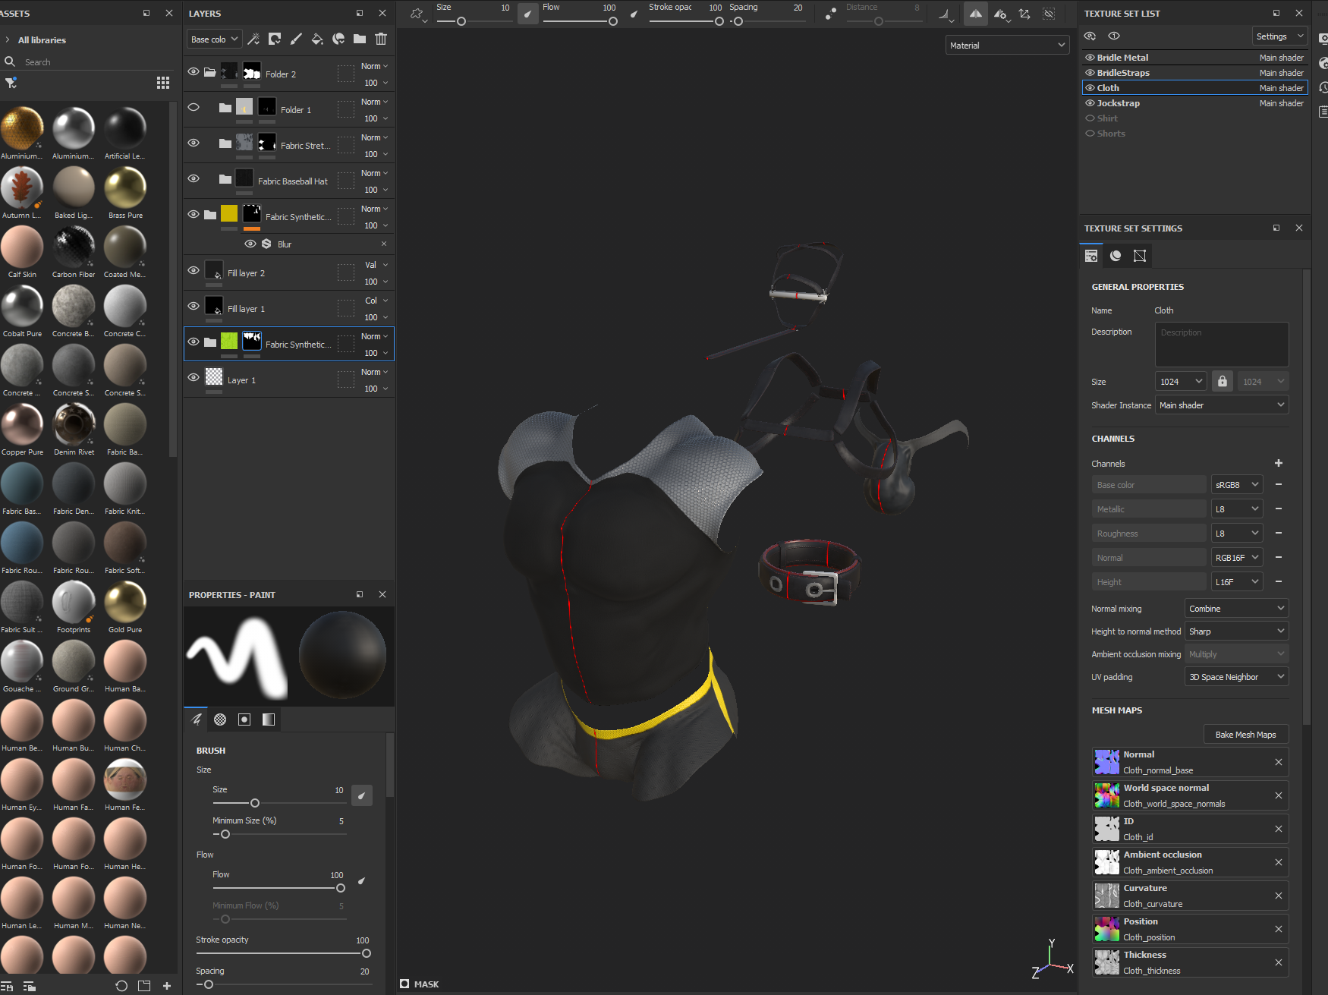Click the add channel plus icon
This screenshot has width=1328, height=995.
pos(1278,463)
